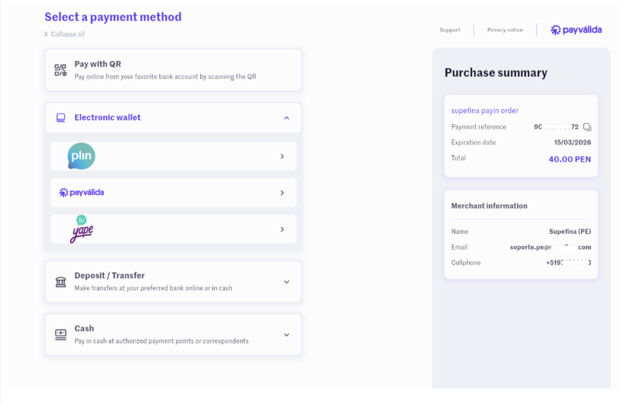
Task: Click the bank building Deposit icon
Action: click(61, 282)
